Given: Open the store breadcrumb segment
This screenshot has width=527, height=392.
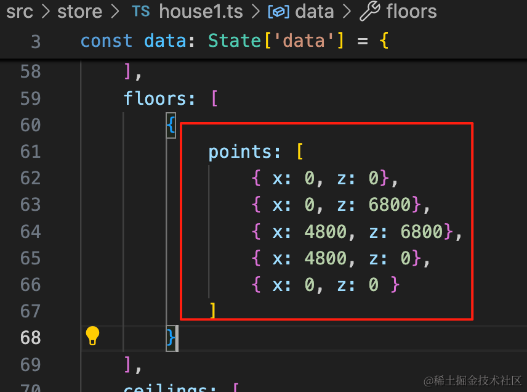Looking at the screenshot, I should pyautogui.click(x=79, y=12).
